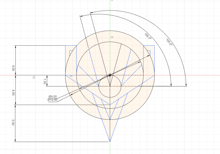Click the inner 105.0° angle dimension text

tap(148, 36)
